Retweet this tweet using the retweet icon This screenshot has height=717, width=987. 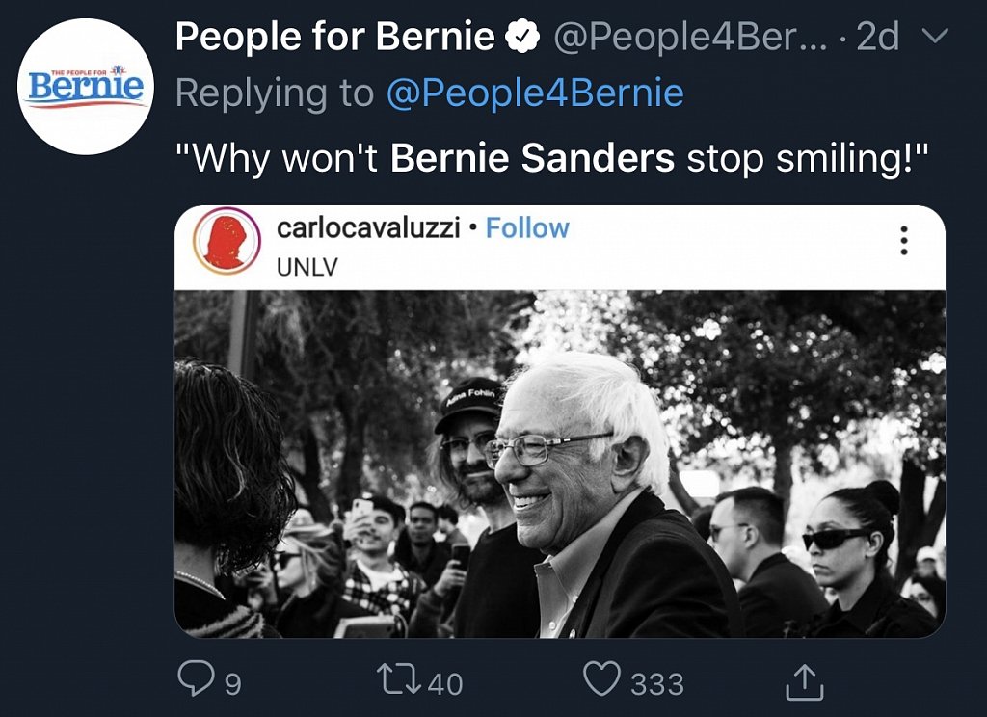401,681
